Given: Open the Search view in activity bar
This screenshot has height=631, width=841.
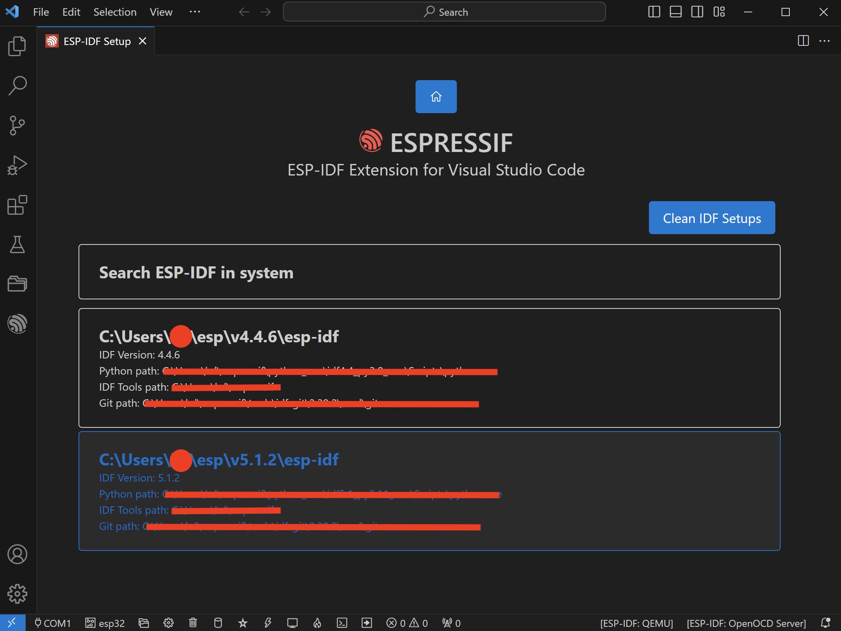Looking at the screenshot, I should (17, 85).
